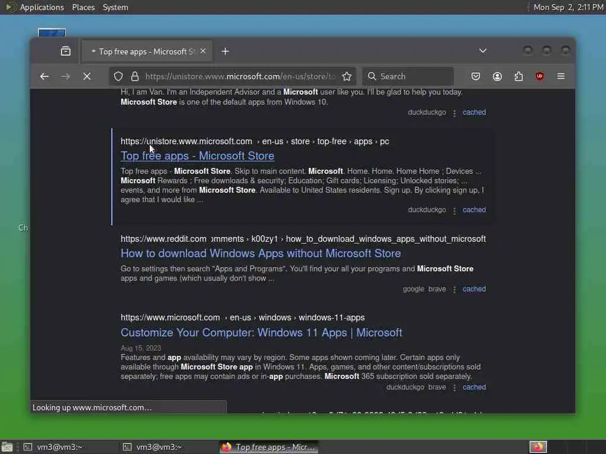Click the show desktop icon in bottom panel
This screenshot has width=606, height=454.
point(7,447)
